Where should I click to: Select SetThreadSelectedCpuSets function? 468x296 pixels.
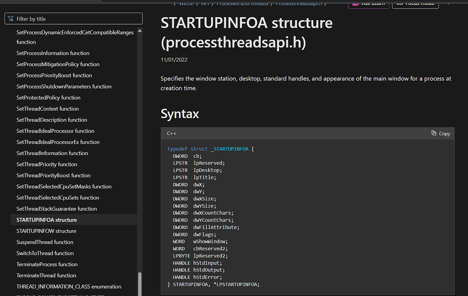58,198
